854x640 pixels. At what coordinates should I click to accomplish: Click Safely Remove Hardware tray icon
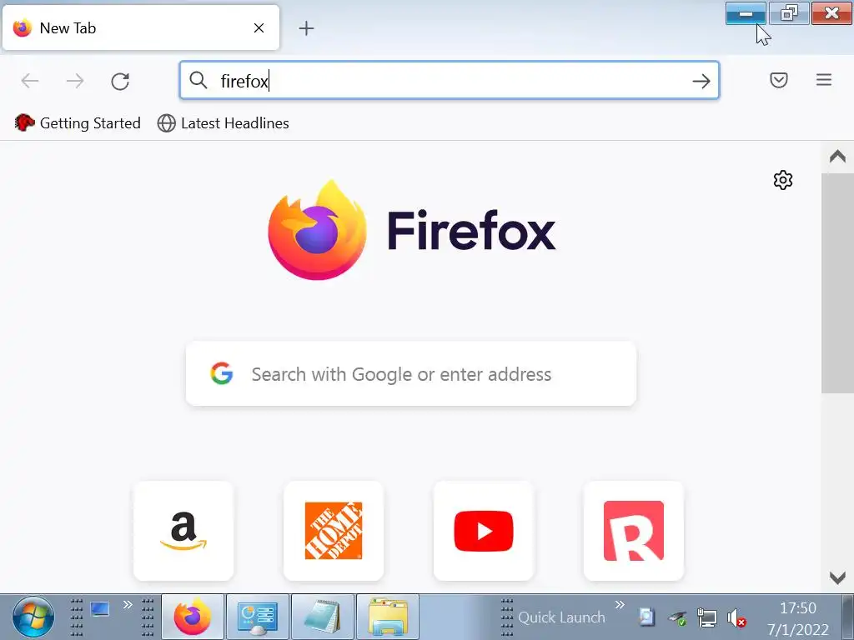677,617
